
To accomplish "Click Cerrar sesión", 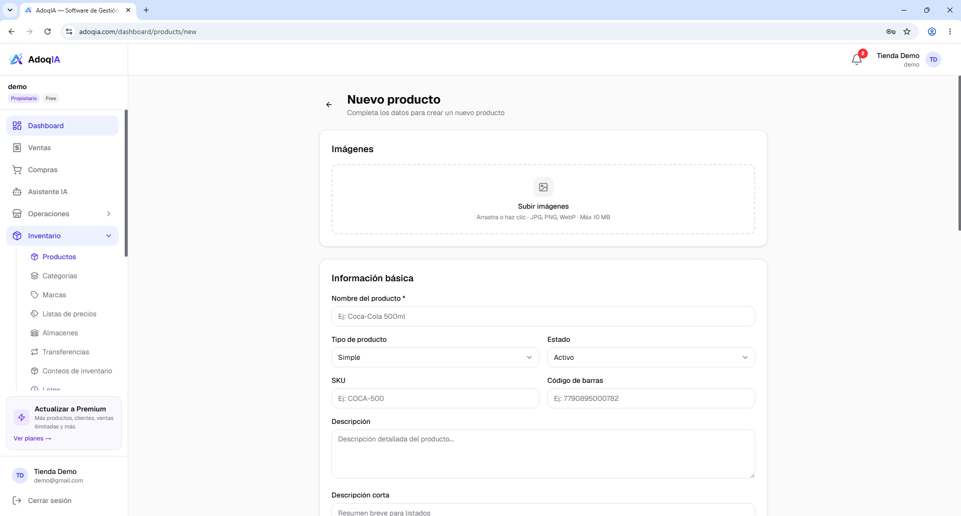I will pyautogui.click(x=50, y=500).
